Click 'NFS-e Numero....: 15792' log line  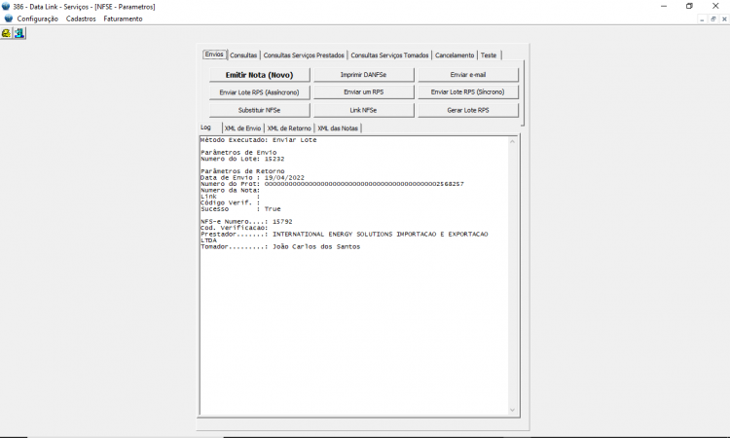pyautogui.click(x=247, y=222)
